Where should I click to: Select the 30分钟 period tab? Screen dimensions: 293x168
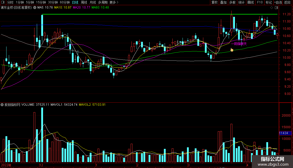point(53,2)
